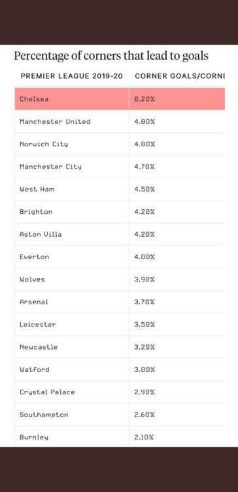Select the highlighted Chelsea row
This screenshot has height=492, width=238.
pos(120,99)
